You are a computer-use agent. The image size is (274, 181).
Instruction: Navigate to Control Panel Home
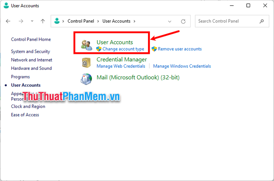[x=31, y=39]
